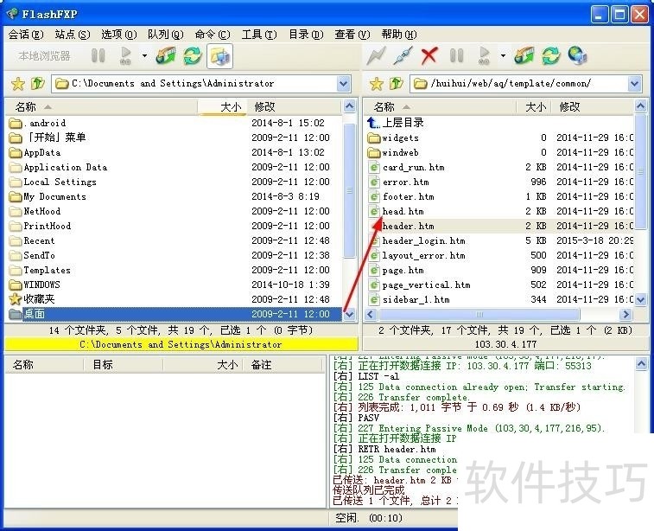This screenshot has width=654, height=531.
Task: Click the red X disconnect icon
Action: (429, 55)
